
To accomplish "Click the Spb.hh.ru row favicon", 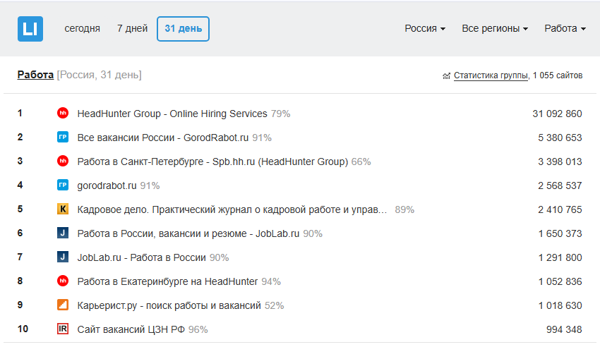I will point(63,161).
